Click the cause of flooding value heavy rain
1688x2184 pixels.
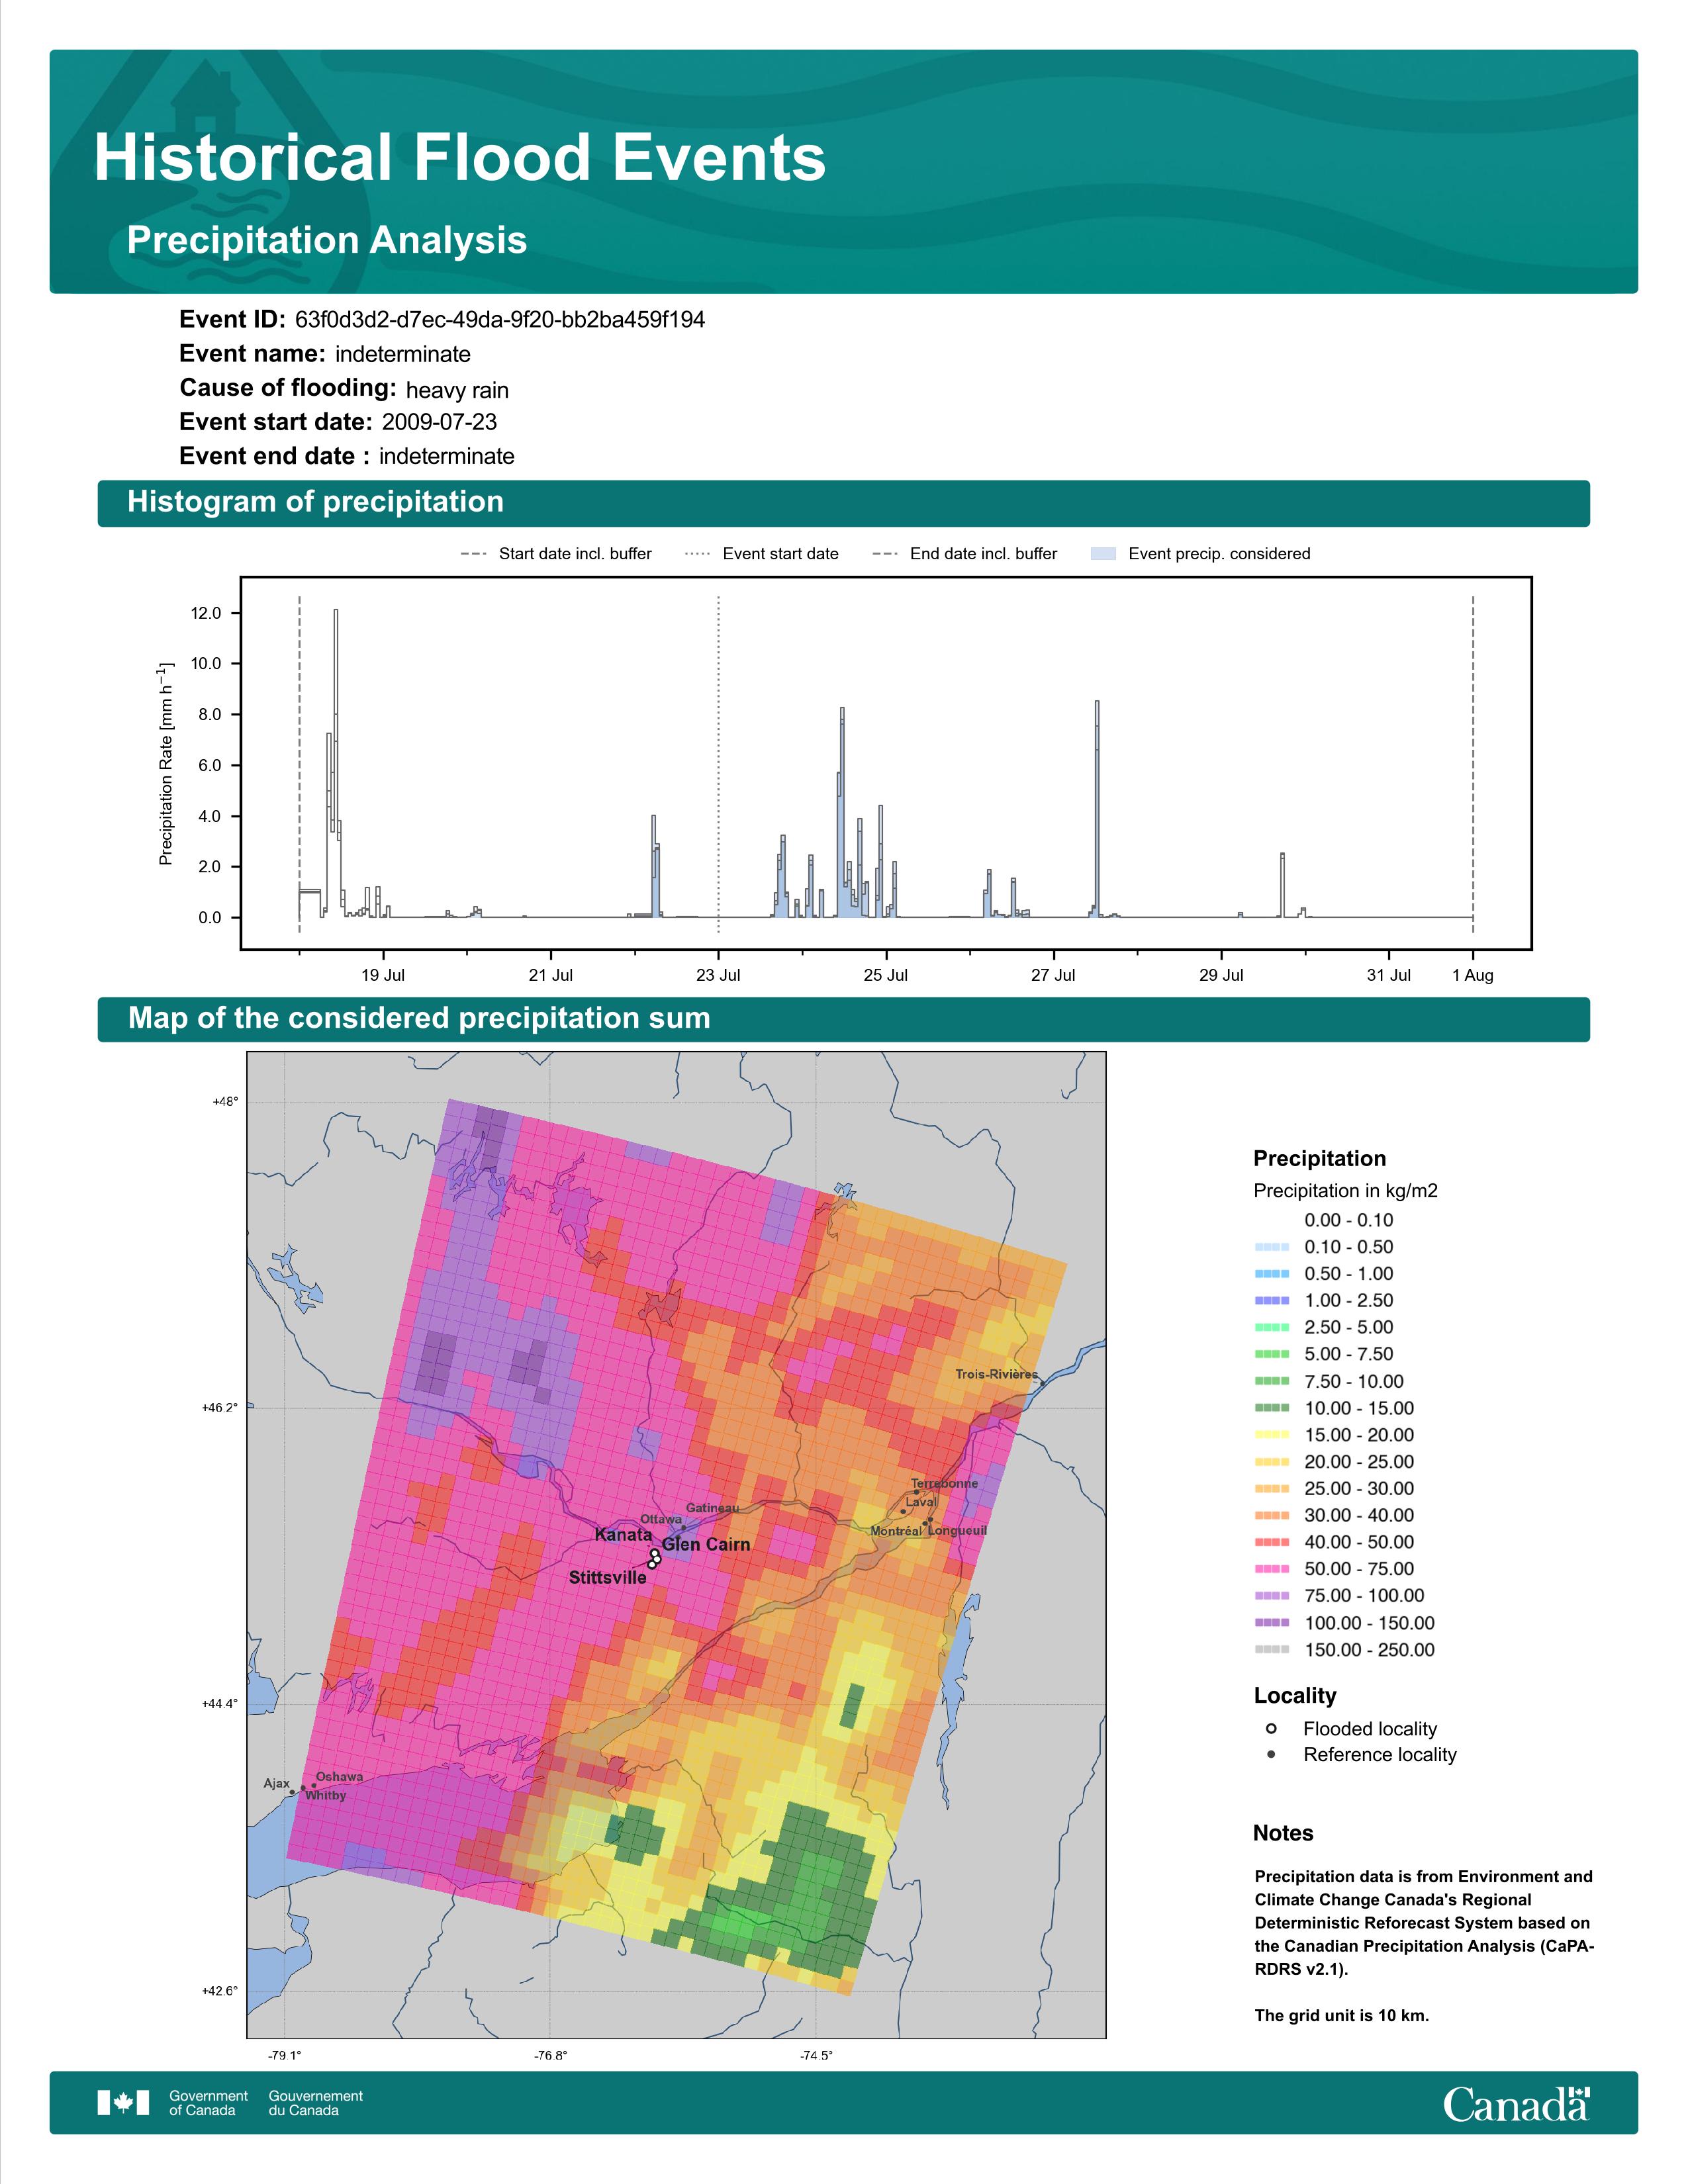(x=457, y=390)
